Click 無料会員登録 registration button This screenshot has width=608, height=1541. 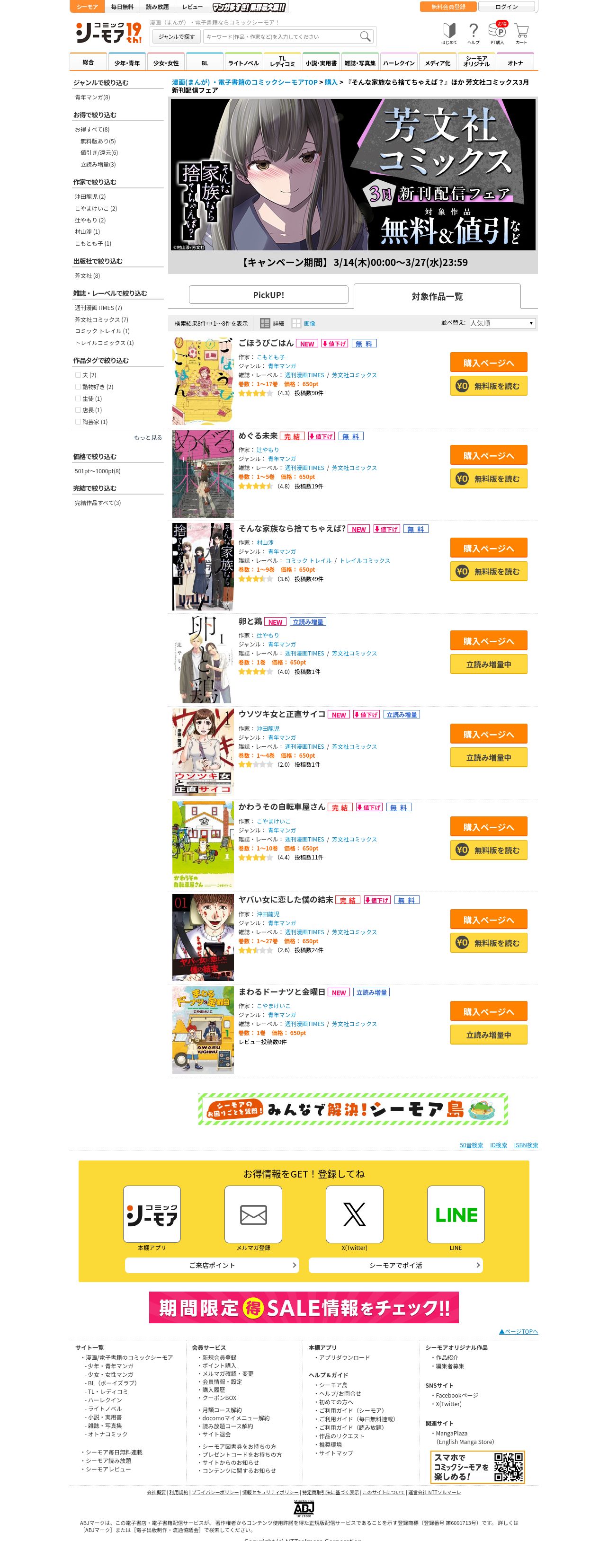point(448,7)
